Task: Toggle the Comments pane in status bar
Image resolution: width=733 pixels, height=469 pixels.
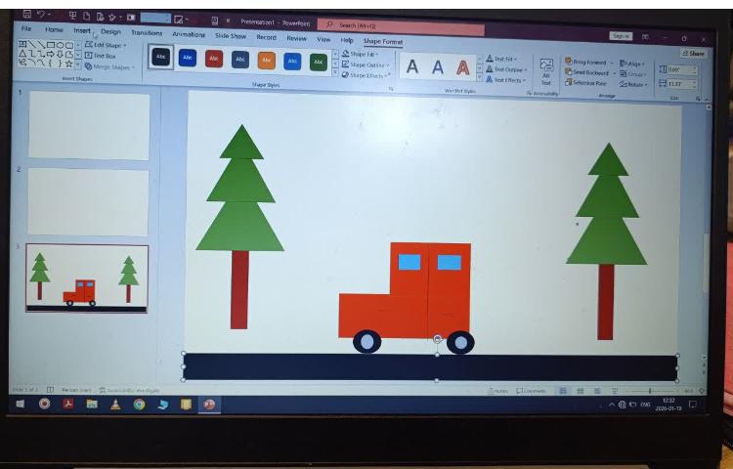Action: point(531,391)
